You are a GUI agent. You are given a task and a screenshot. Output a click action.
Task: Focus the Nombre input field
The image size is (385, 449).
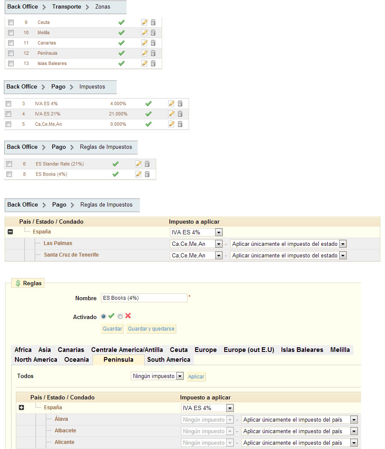click(x=144, y=298)
